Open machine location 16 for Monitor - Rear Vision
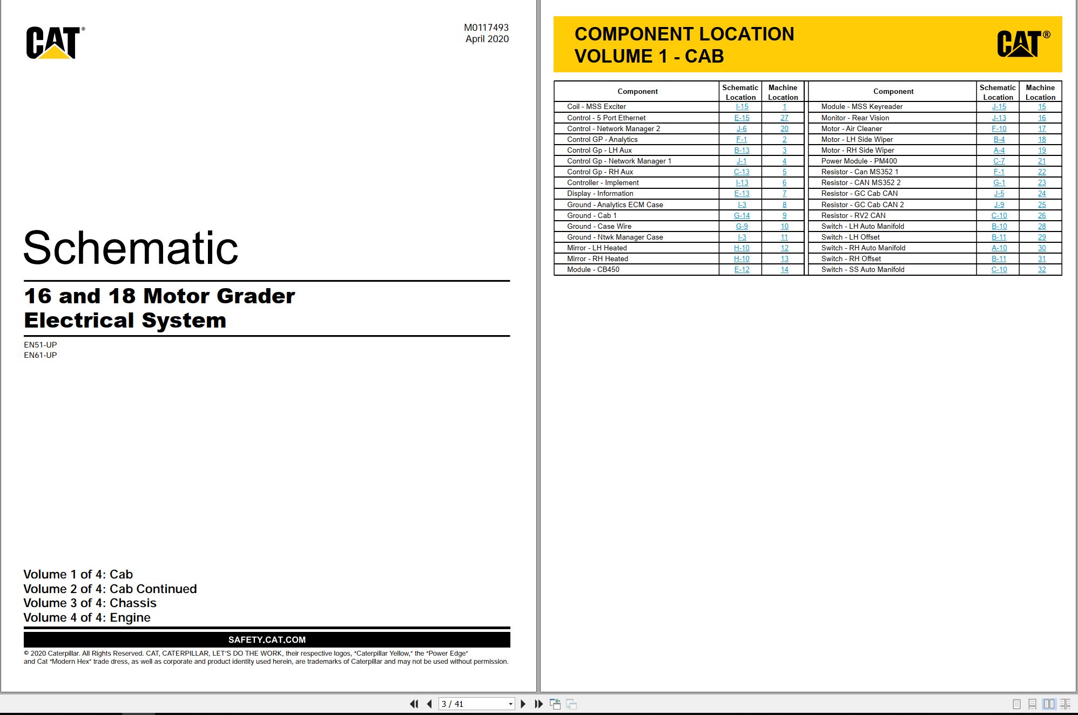This screenshot has width=1078, height=715. (x=1042, y=118)
